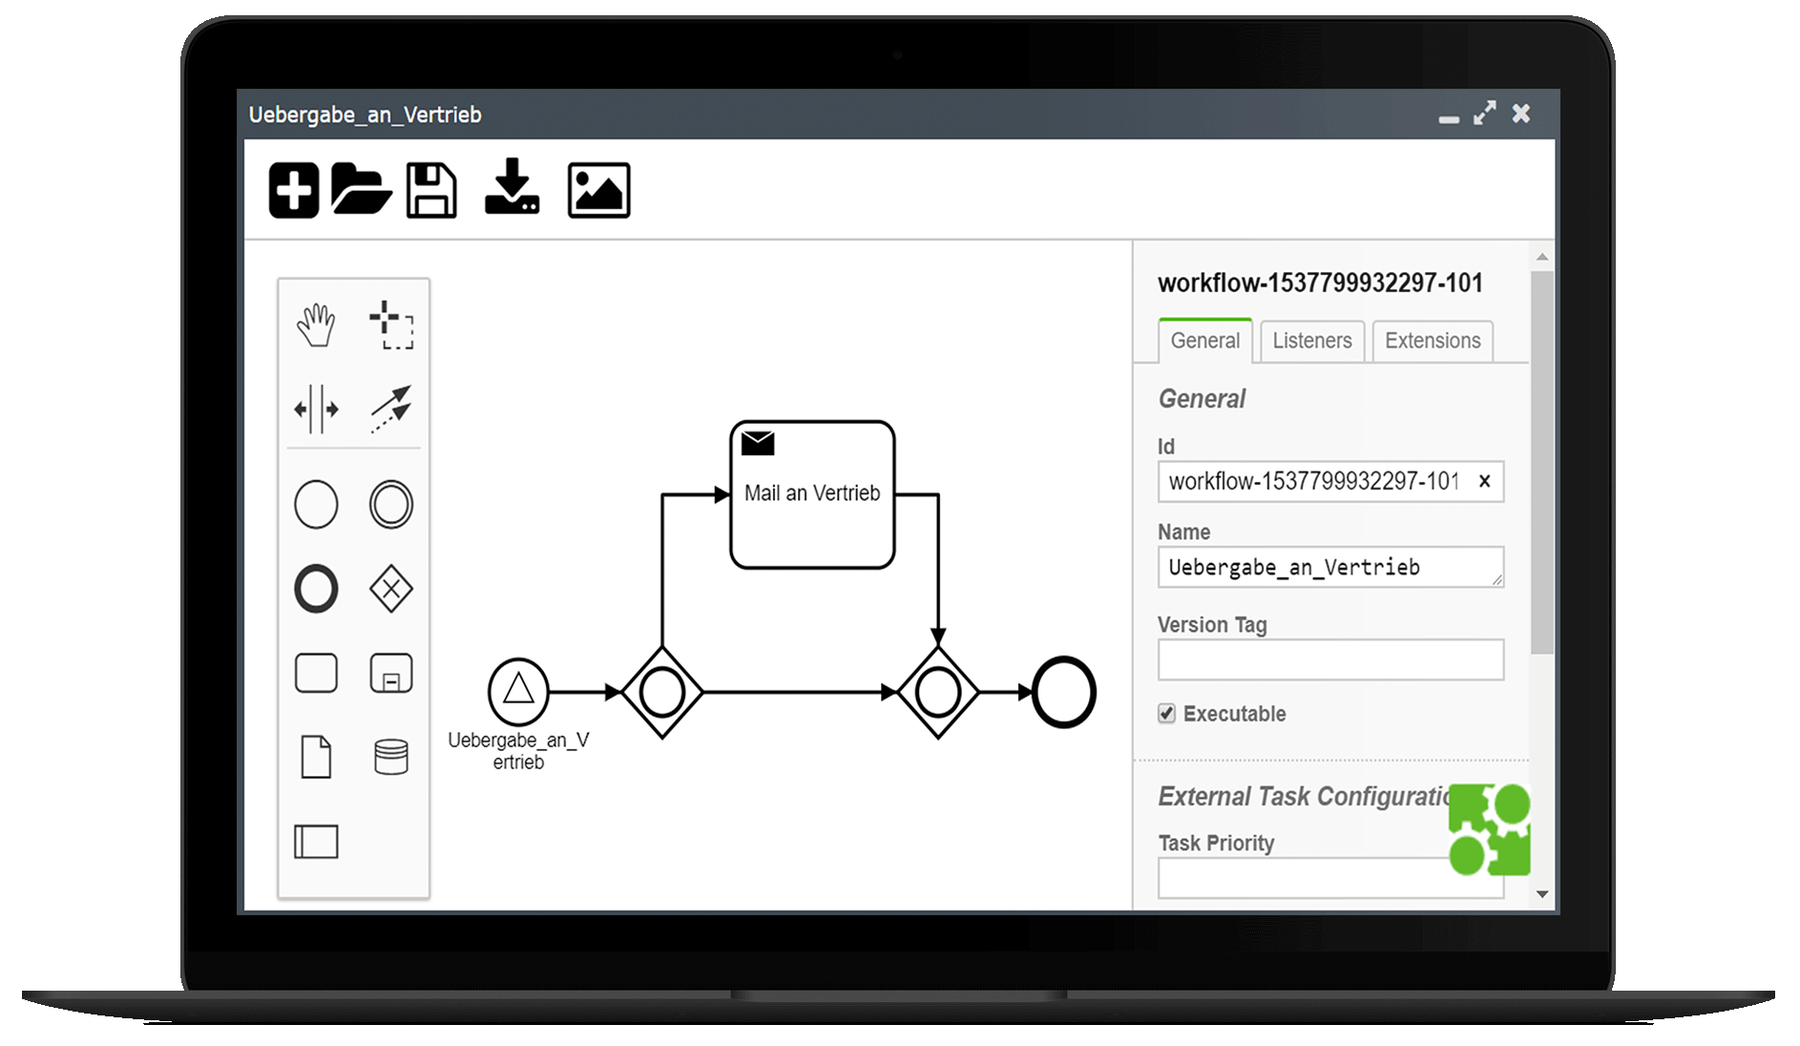
Task: Pick the intermediate event from palette
Action: [x=391, y=504]
